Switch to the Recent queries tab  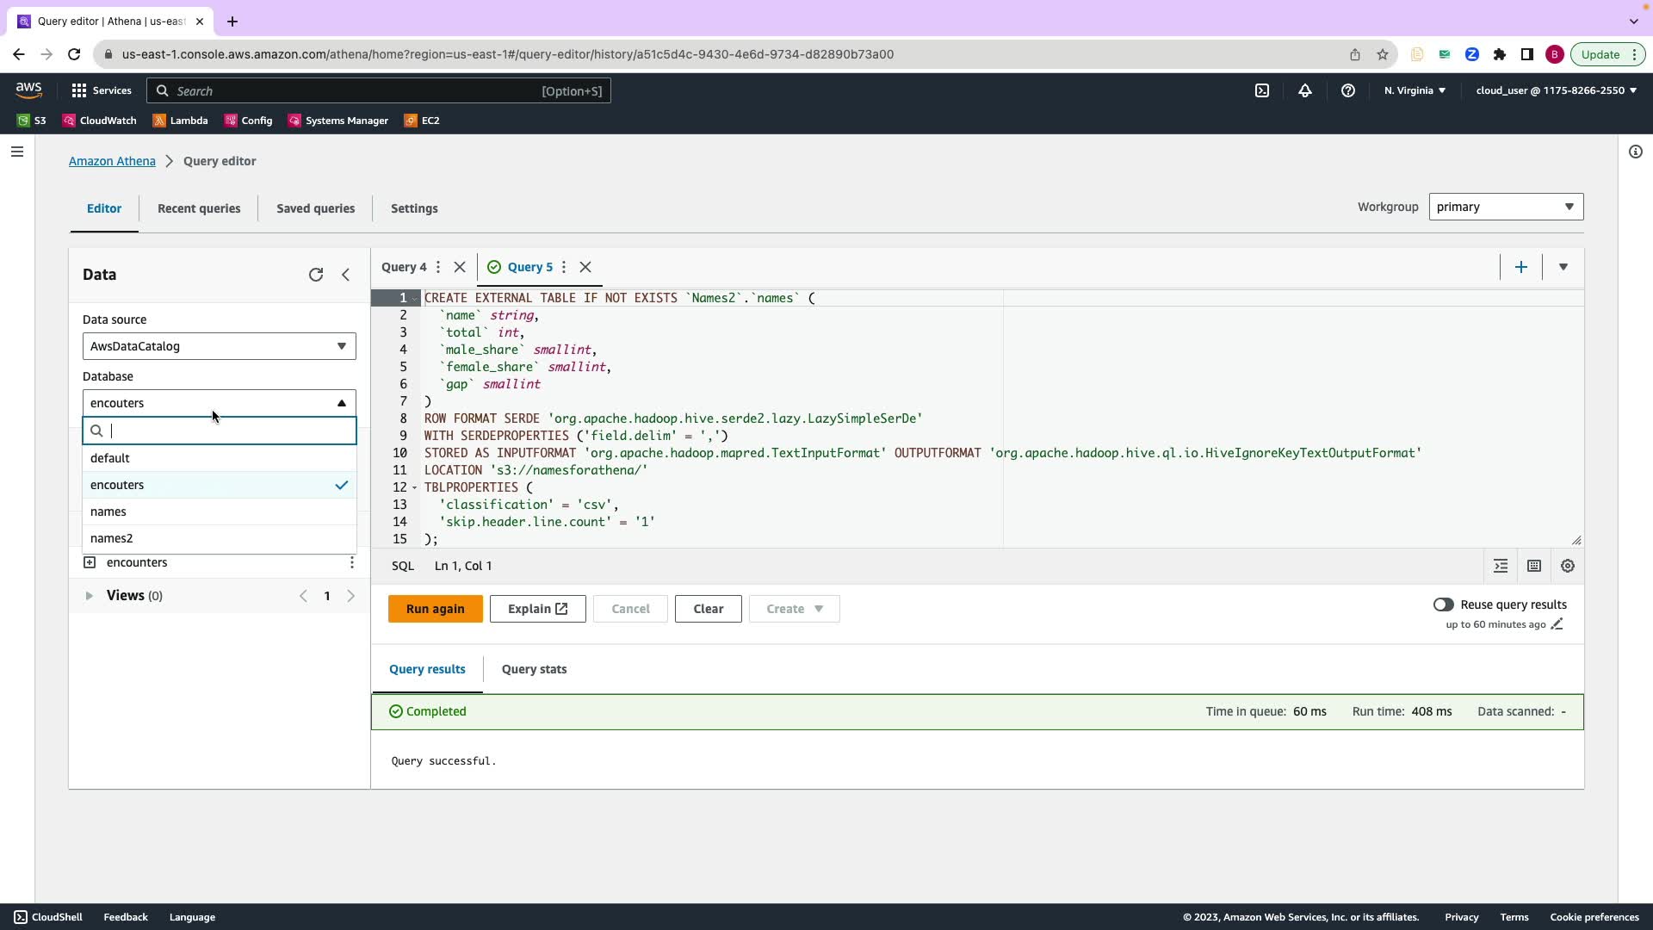(199, 208)
